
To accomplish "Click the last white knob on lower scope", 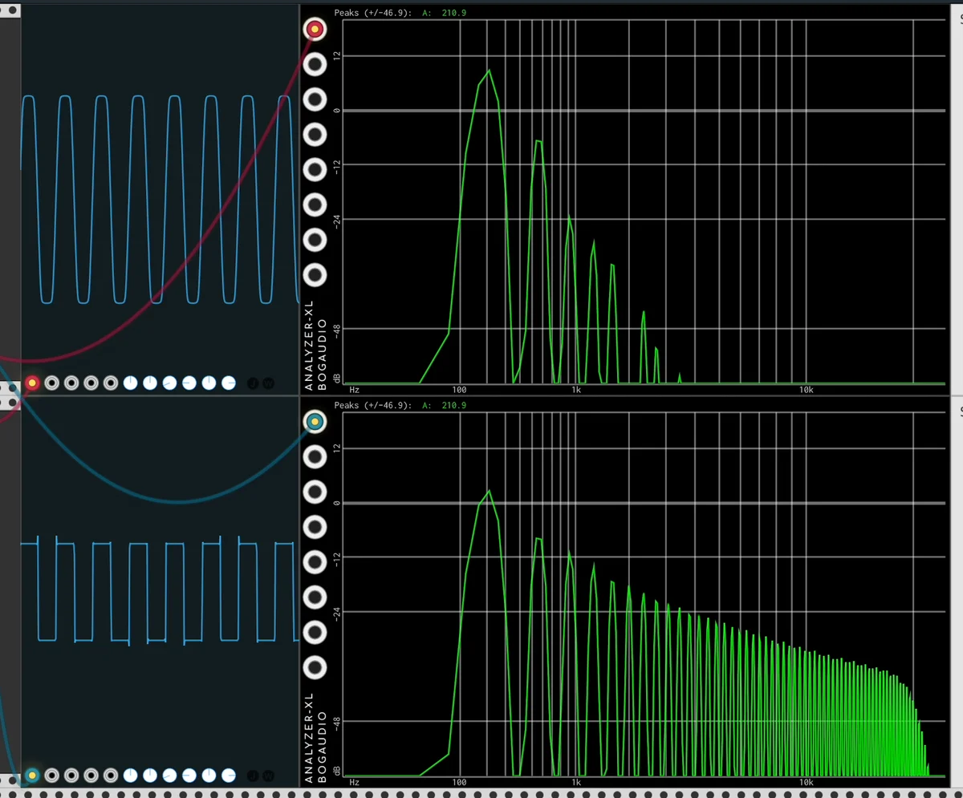I will coord(229,775).
